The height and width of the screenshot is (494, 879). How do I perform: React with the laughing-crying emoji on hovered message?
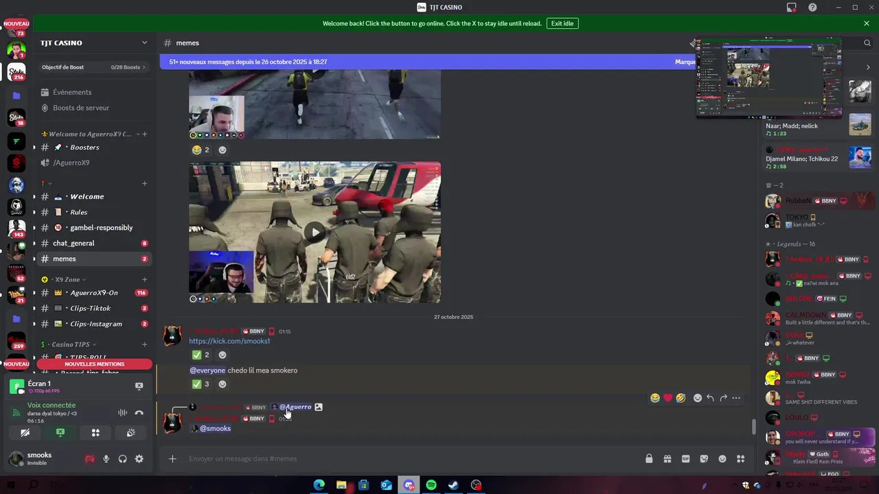(655, 398)
